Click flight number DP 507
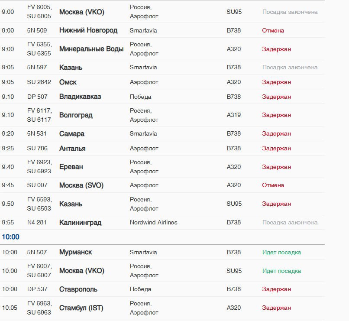This screenshot has width=349, height=321. coord(37,97)
